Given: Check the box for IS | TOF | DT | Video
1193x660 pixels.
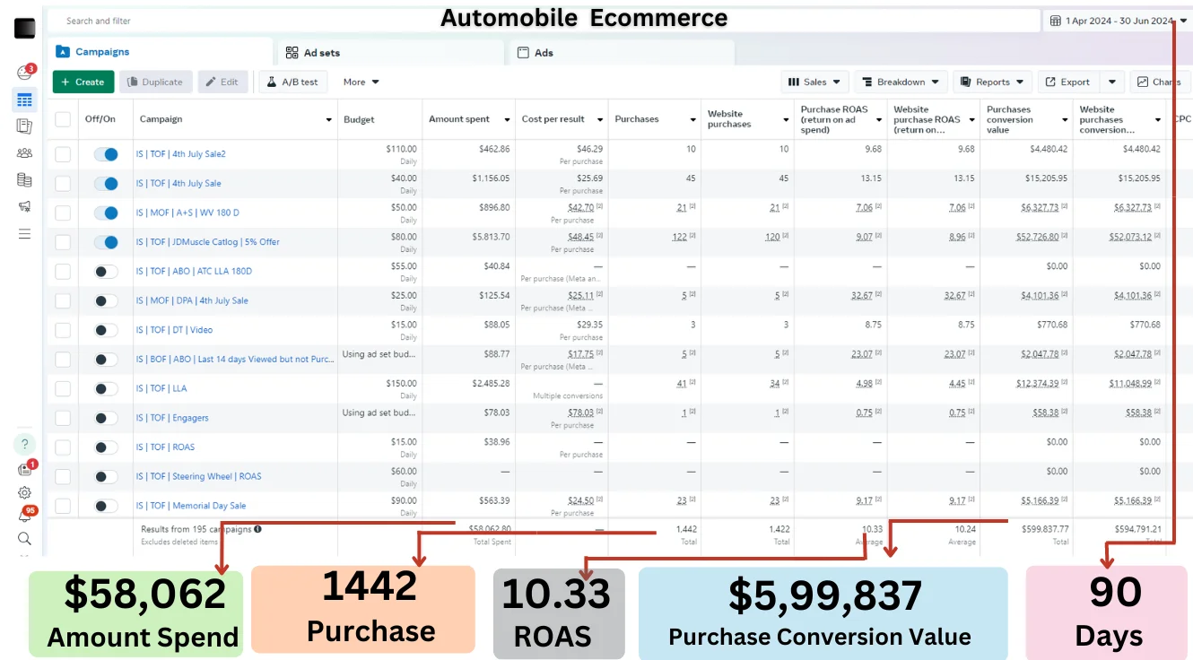Looking at the screenshot, I should [x=63, y=330].
